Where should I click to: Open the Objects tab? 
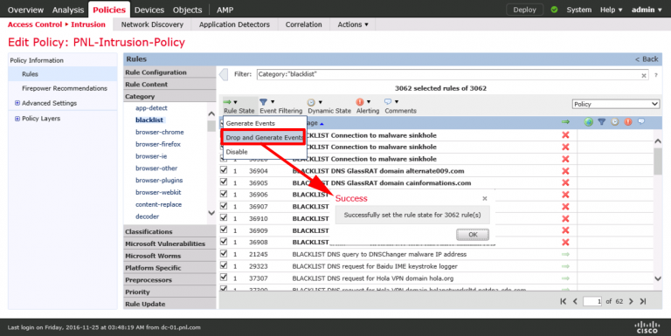coord(187,10)
